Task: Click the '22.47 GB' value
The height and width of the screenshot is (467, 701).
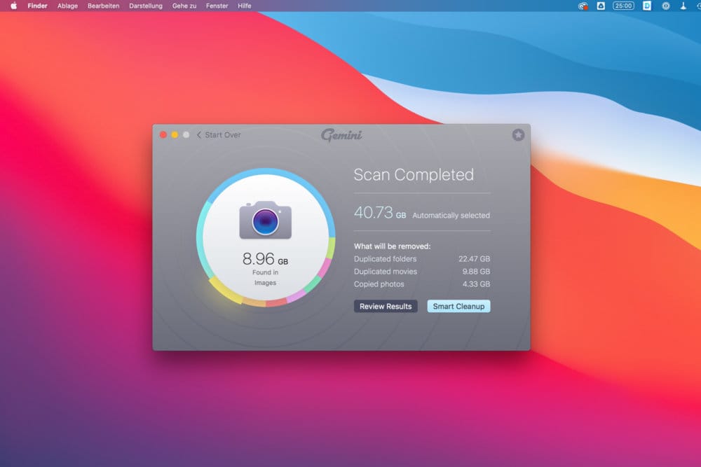Action: [x=475, y=259]
